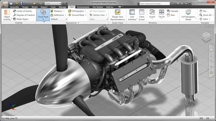Click the pan hand on navigation bar
The image size is (216, 121).
[211, 57]
